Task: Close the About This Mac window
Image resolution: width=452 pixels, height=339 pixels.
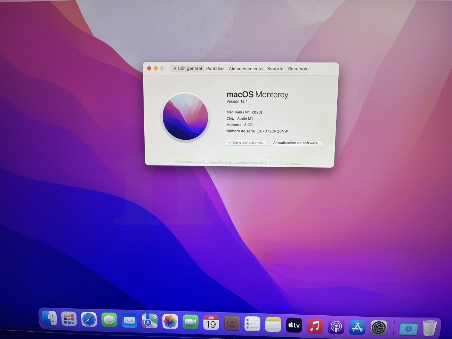Action: [149, 68]
